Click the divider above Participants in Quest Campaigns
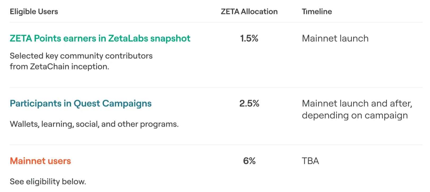Image resolution: width=430 pixels, height=192 pixels. tap(216, 87)
